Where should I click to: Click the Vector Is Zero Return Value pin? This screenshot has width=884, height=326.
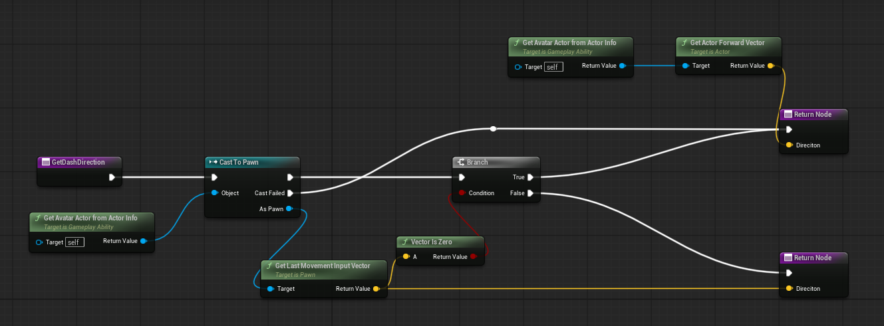click(x=474, y=257)
